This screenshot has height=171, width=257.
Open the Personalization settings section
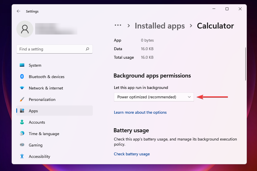coord(42,99)
